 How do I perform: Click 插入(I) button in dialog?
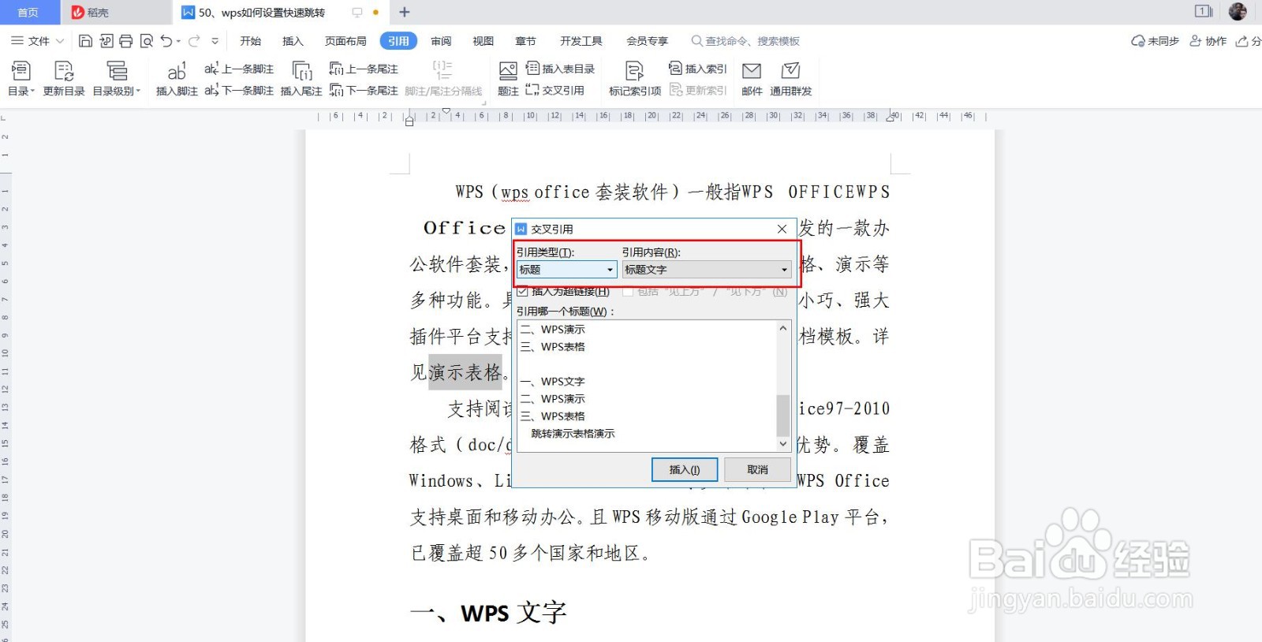coord(685,469)
